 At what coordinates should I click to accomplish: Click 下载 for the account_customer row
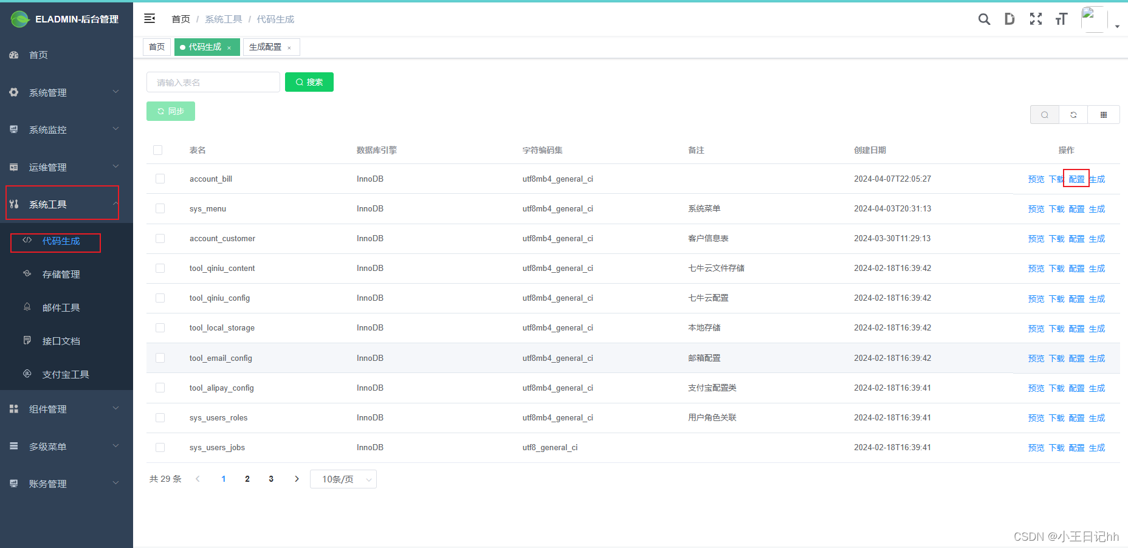tap(1057, 239)
